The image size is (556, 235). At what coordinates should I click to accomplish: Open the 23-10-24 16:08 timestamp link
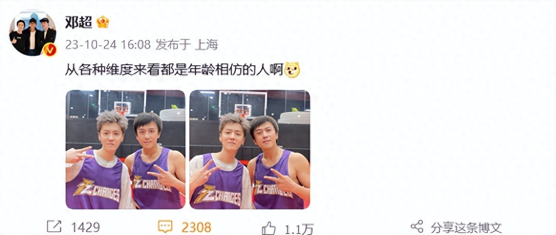click(x=108, y=44)
